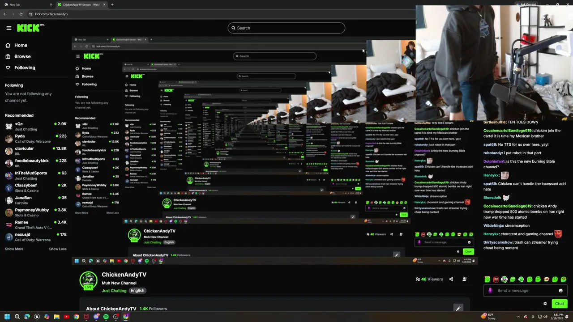This screenshot has width=573, height=322.
Task: Open recommended channel Classybeef
Action: 36,188
